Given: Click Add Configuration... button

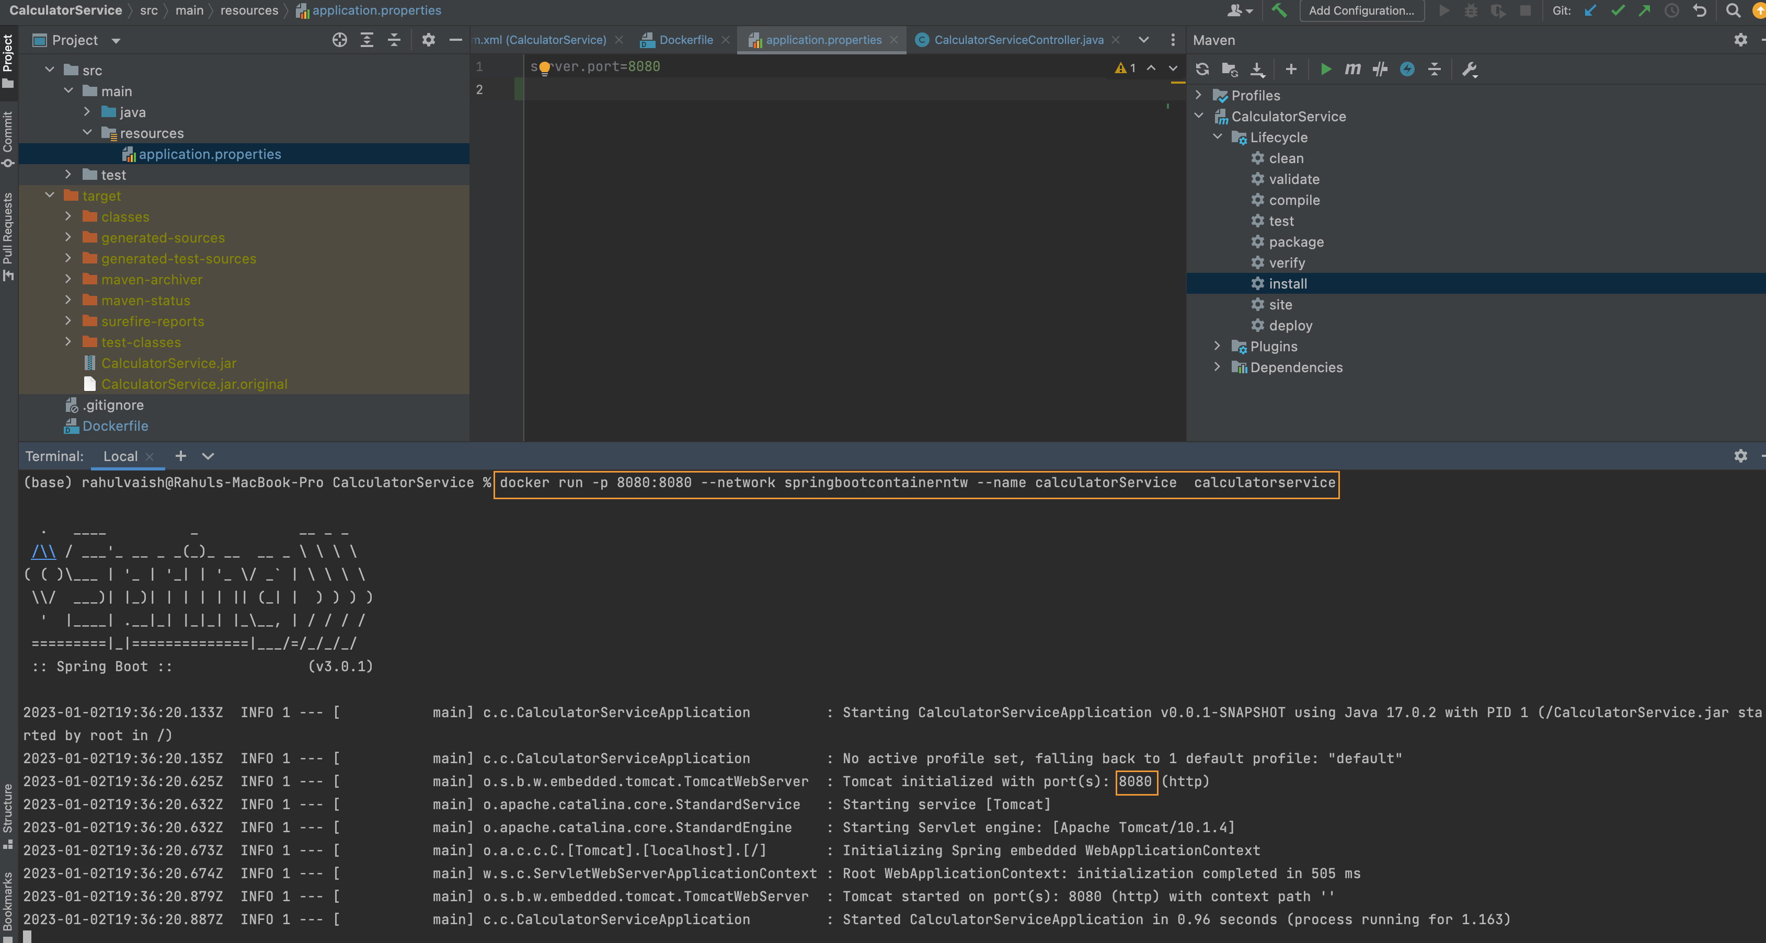Looking at the screenshot, I should click(x=1361, y=10).
